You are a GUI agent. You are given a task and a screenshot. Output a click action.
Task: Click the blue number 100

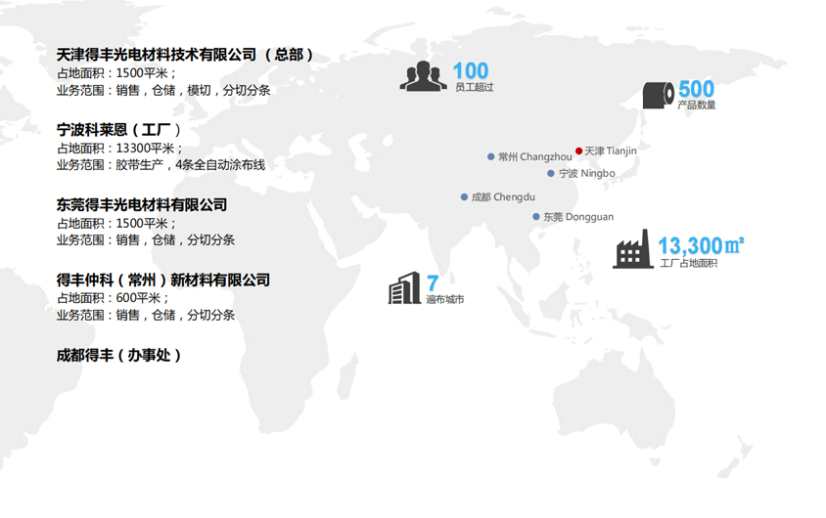tap(470, 70)
